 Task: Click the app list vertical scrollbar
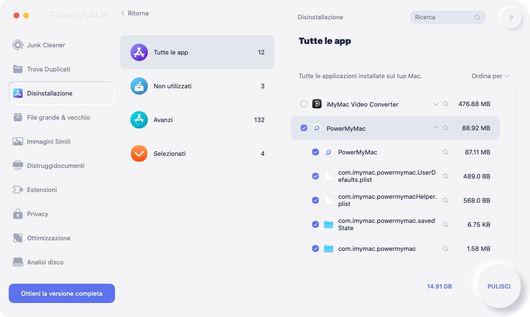(x=513, y=171)
